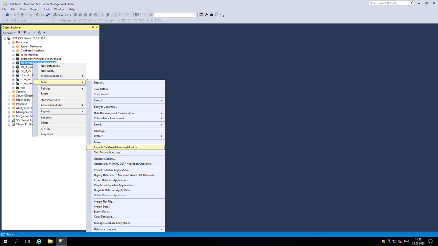Image resolution: width=438 pixels, height=246 pixels.
Task: Select the erp_it_25 database
Action: click(26, 71)
